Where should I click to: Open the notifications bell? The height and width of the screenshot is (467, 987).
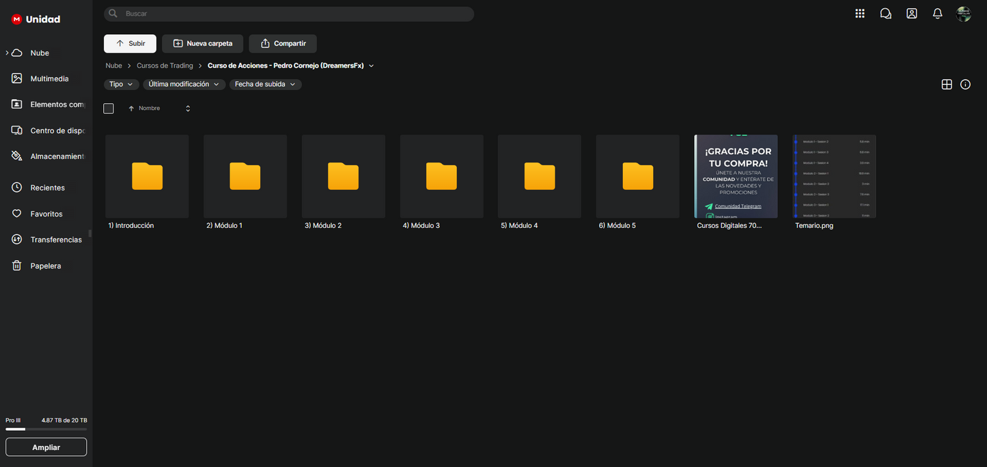[938, 14]
